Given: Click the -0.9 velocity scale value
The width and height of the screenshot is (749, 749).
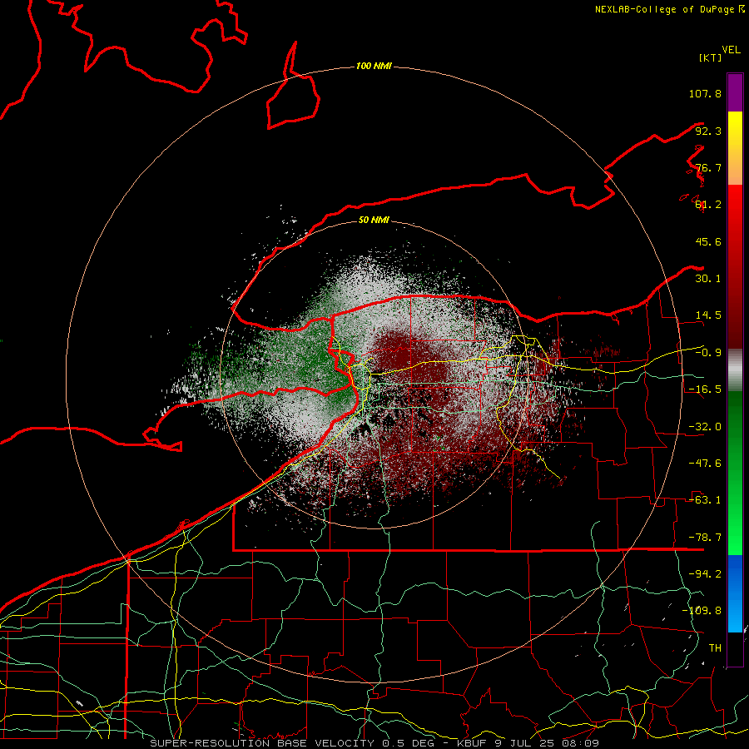Looking at the screenshot, I should point(708,353).
